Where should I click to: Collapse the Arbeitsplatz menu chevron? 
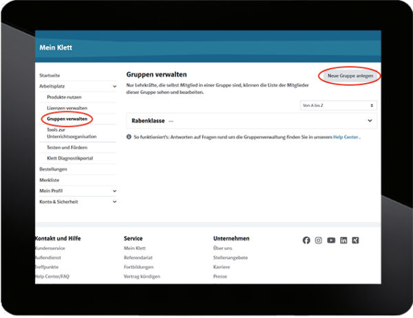[x=114, y=87]
